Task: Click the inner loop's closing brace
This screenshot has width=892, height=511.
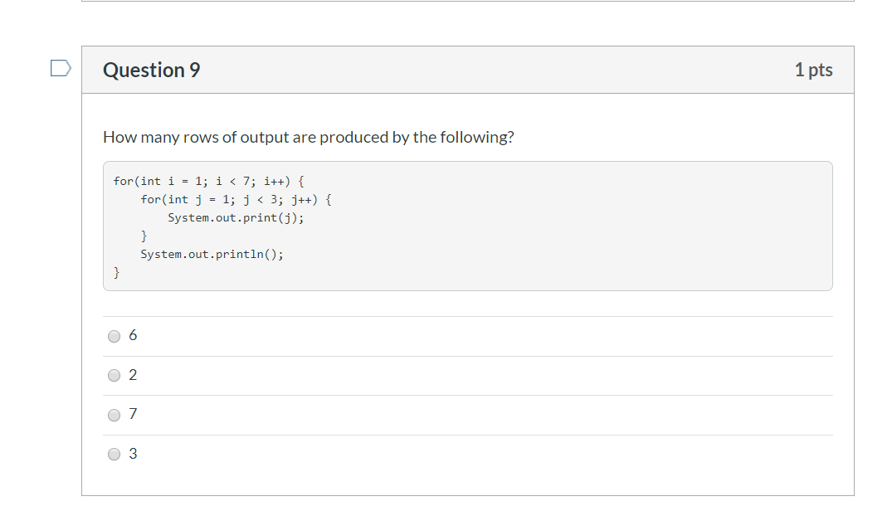Action: 144,236
